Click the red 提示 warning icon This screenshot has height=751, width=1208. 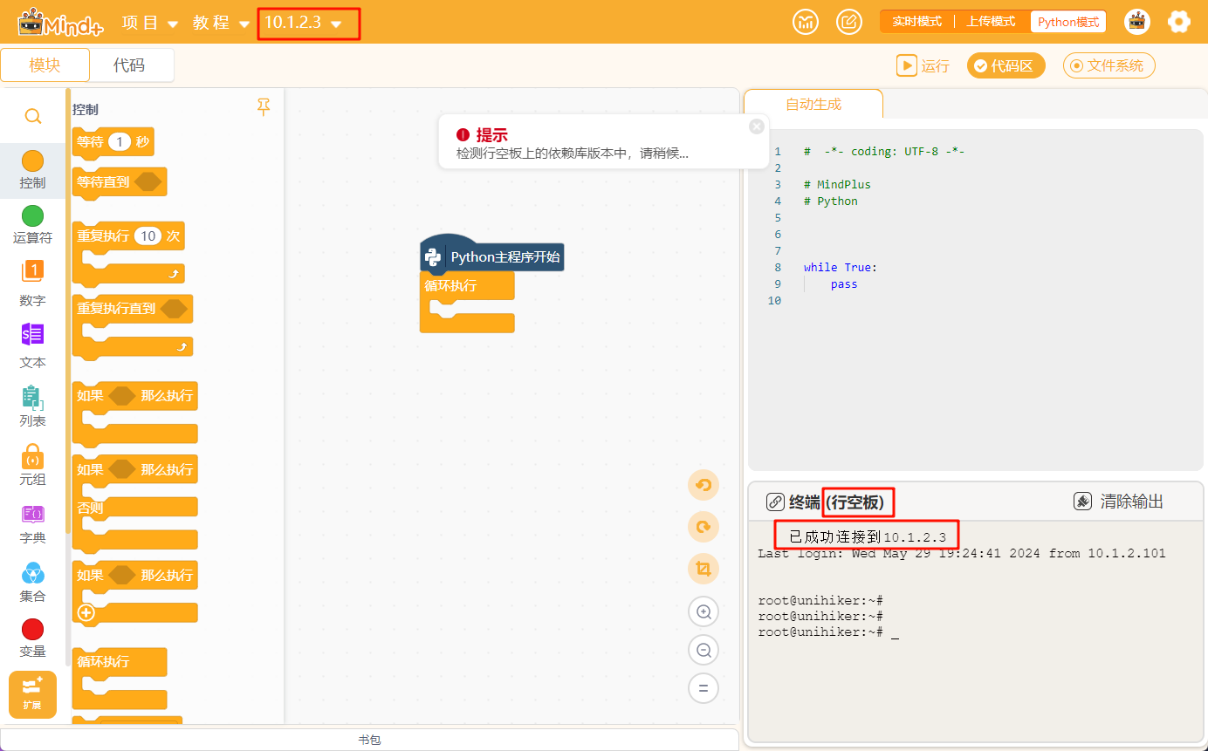pos(463,135)
